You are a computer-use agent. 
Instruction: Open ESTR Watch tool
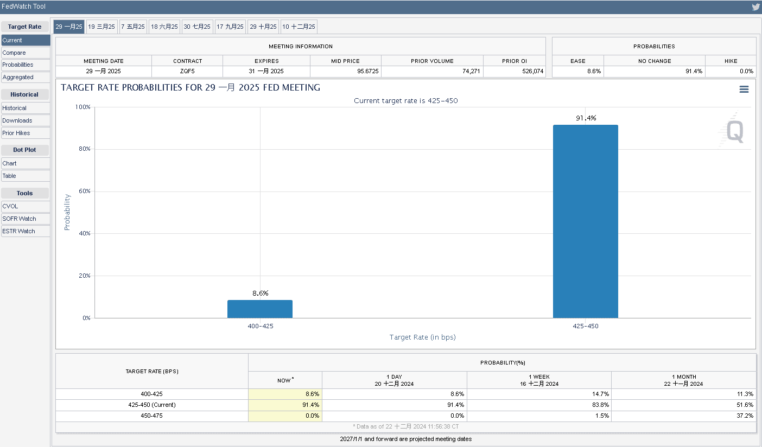26,231
